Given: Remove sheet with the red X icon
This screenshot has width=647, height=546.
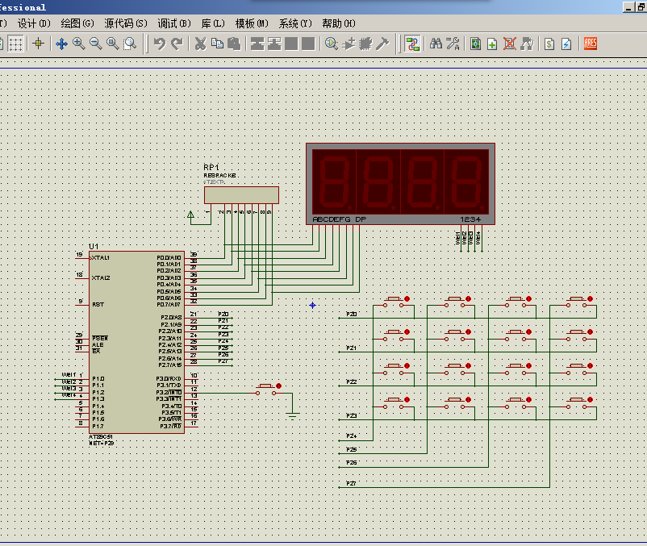Looking at the screenshot, I should pos(510,44).
